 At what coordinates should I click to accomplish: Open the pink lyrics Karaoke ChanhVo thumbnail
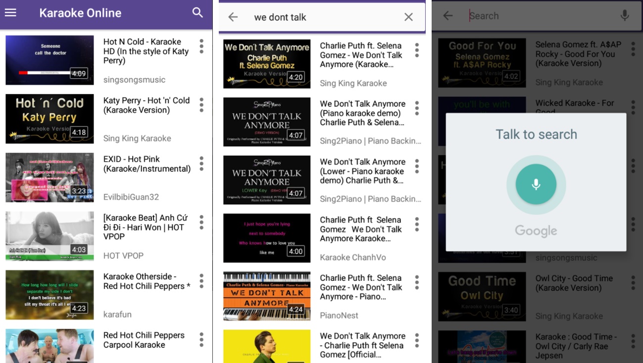(x=267, y=238)
